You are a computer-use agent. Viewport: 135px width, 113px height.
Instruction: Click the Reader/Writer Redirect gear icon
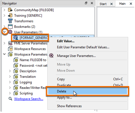coord(16,88)
